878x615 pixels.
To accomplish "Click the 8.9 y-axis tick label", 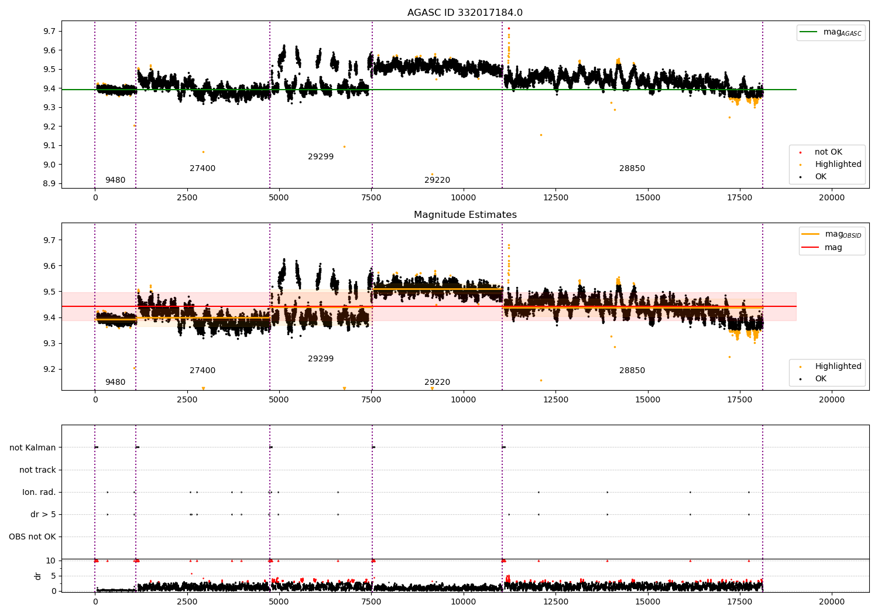I will point(49,183).
